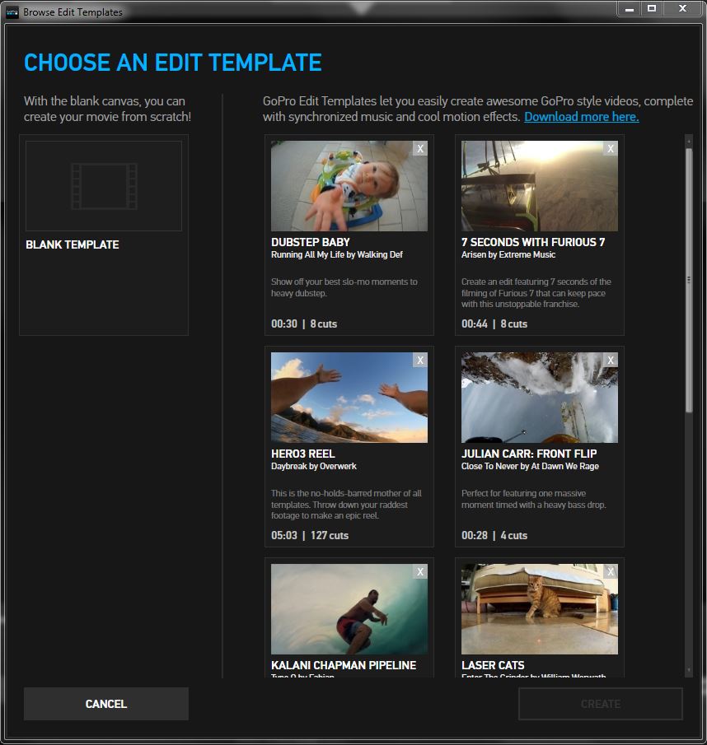The image size is (707, 745).
Task: Select the Kalani Chapman Pipeline thumbnail
Action: pyautogui.click(x=349, y=608)
